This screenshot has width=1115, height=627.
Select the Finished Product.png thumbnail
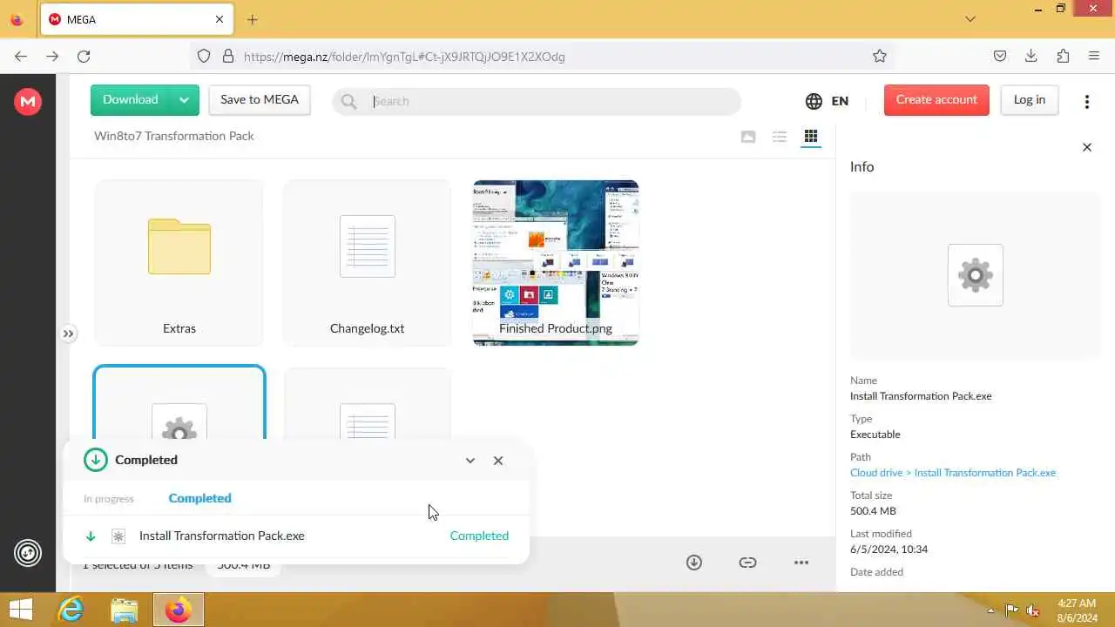coord(556,263)
